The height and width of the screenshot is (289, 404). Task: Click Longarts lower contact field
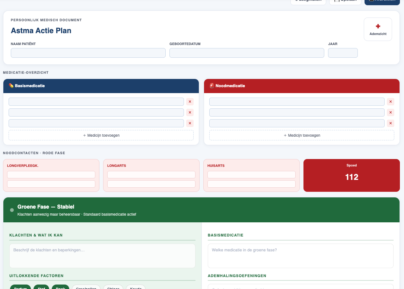[x=151, y=184]
